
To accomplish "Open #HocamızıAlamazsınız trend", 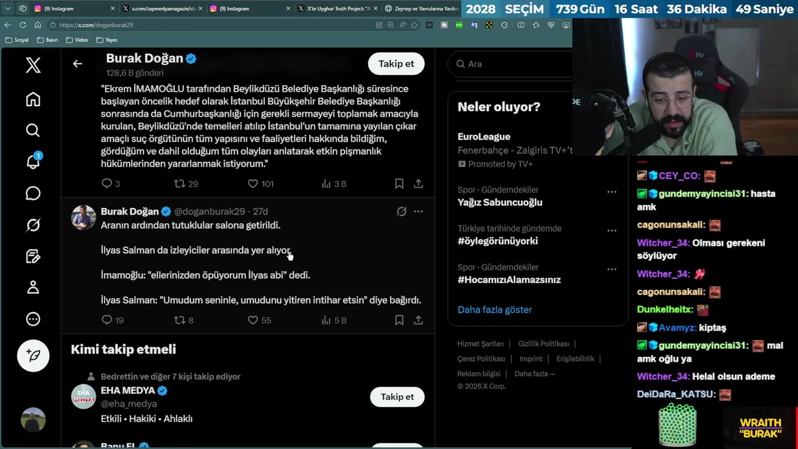I will [x=509, y=279].
